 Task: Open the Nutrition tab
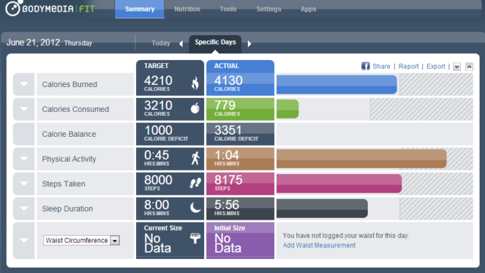(x=187, y=9)
